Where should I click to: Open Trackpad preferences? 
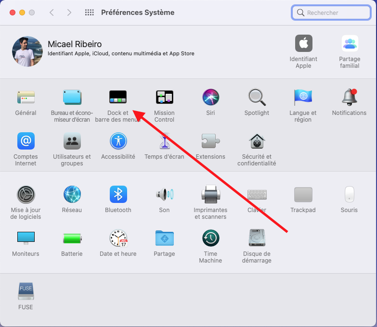[x=303, y=194]
